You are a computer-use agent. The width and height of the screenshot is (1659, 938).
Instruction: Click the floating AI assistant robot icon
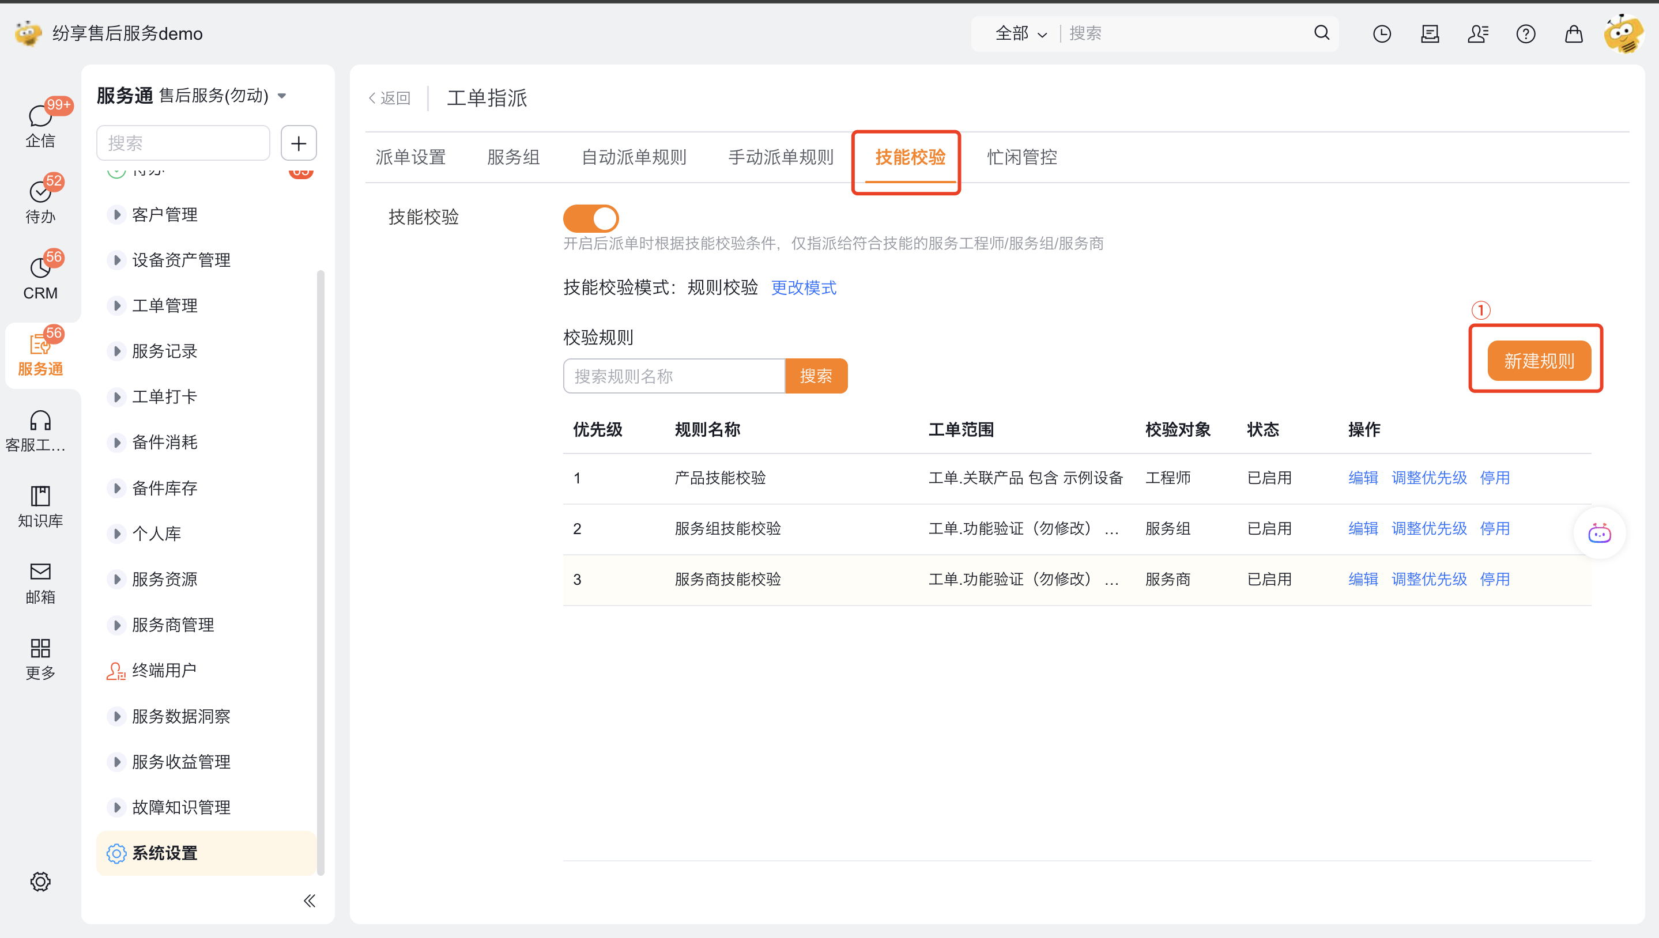[1599, 534]
